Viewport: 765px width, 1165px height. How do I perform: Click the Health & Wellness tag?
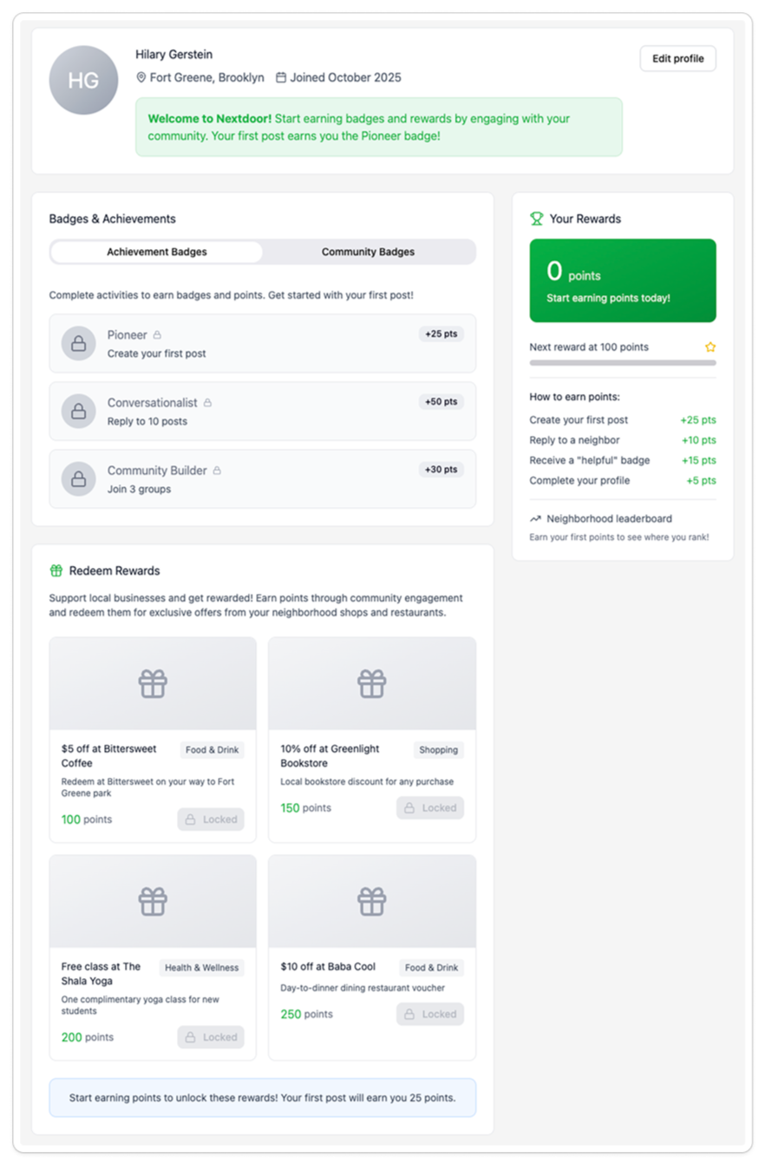202,968
